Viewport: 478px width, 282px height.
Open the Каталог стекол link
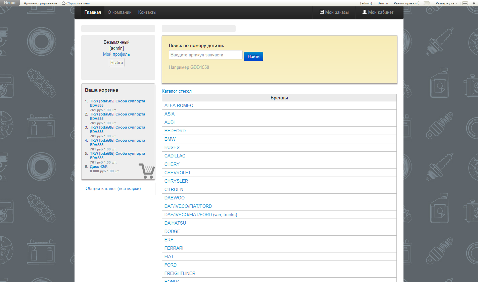pyautogui.click(x=177, y=91)
